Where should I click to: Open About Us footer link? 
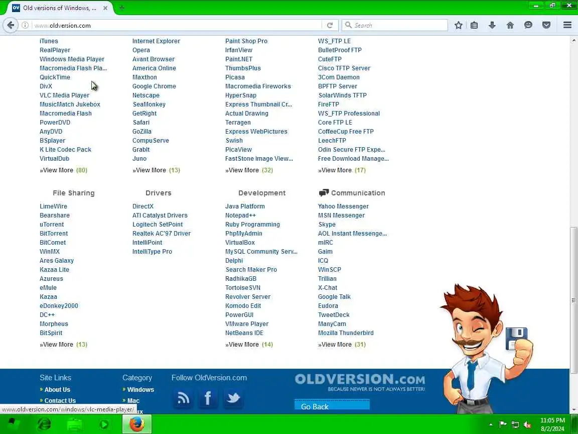(57, 390)
